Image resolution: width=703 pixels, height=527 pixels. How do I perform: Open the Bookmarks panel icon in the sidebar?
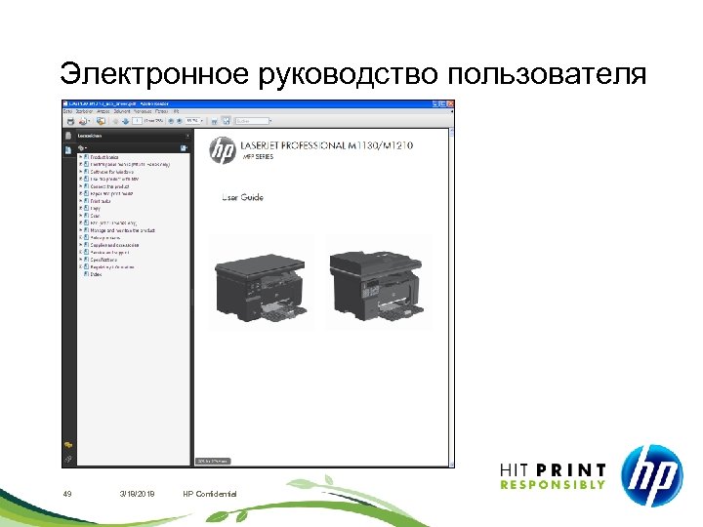click(68, 150)
